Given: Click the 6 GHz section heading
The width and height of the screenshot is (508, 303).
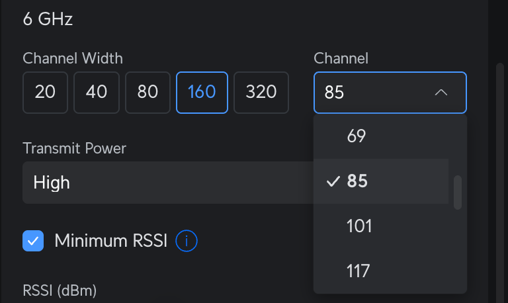Looking at the screenshot, I should (48, 19).
